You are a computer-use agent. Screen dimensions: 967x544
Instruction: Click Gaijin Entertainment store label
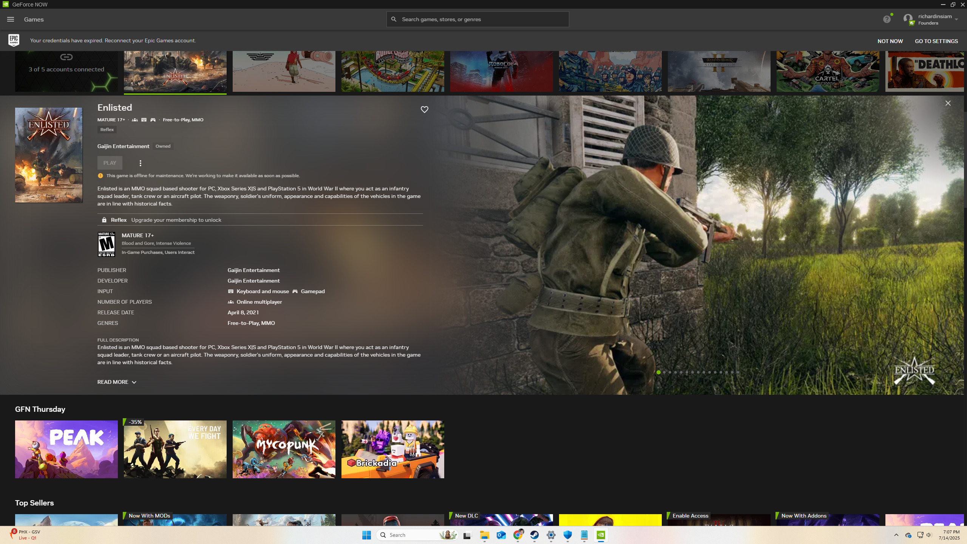tap(123, 146)
